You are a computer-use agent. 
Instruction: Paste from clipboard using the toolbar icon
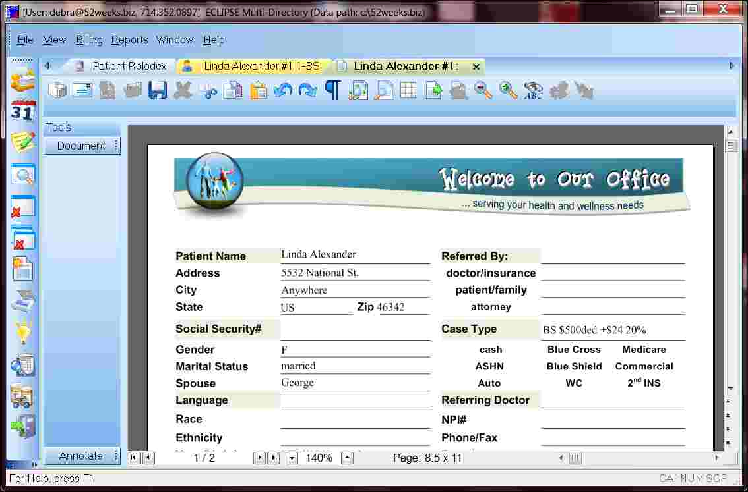[257, 90]
